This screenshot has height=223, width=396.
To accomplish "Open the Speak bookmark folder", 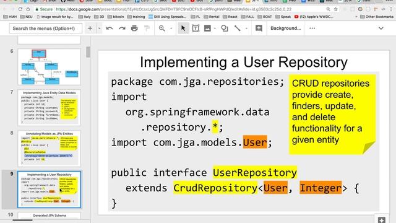I will [283, 17].
